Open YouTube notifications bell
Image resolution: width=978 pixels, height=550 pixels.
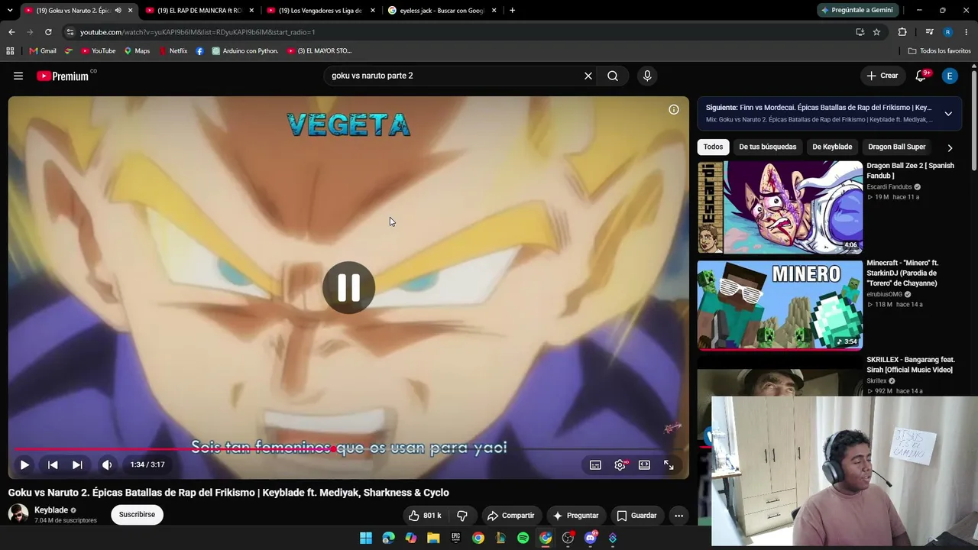point(921,76)
